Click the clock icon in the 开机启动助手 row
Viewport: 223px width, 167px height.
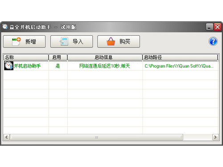pyautogui.click(x=8, y=66)
